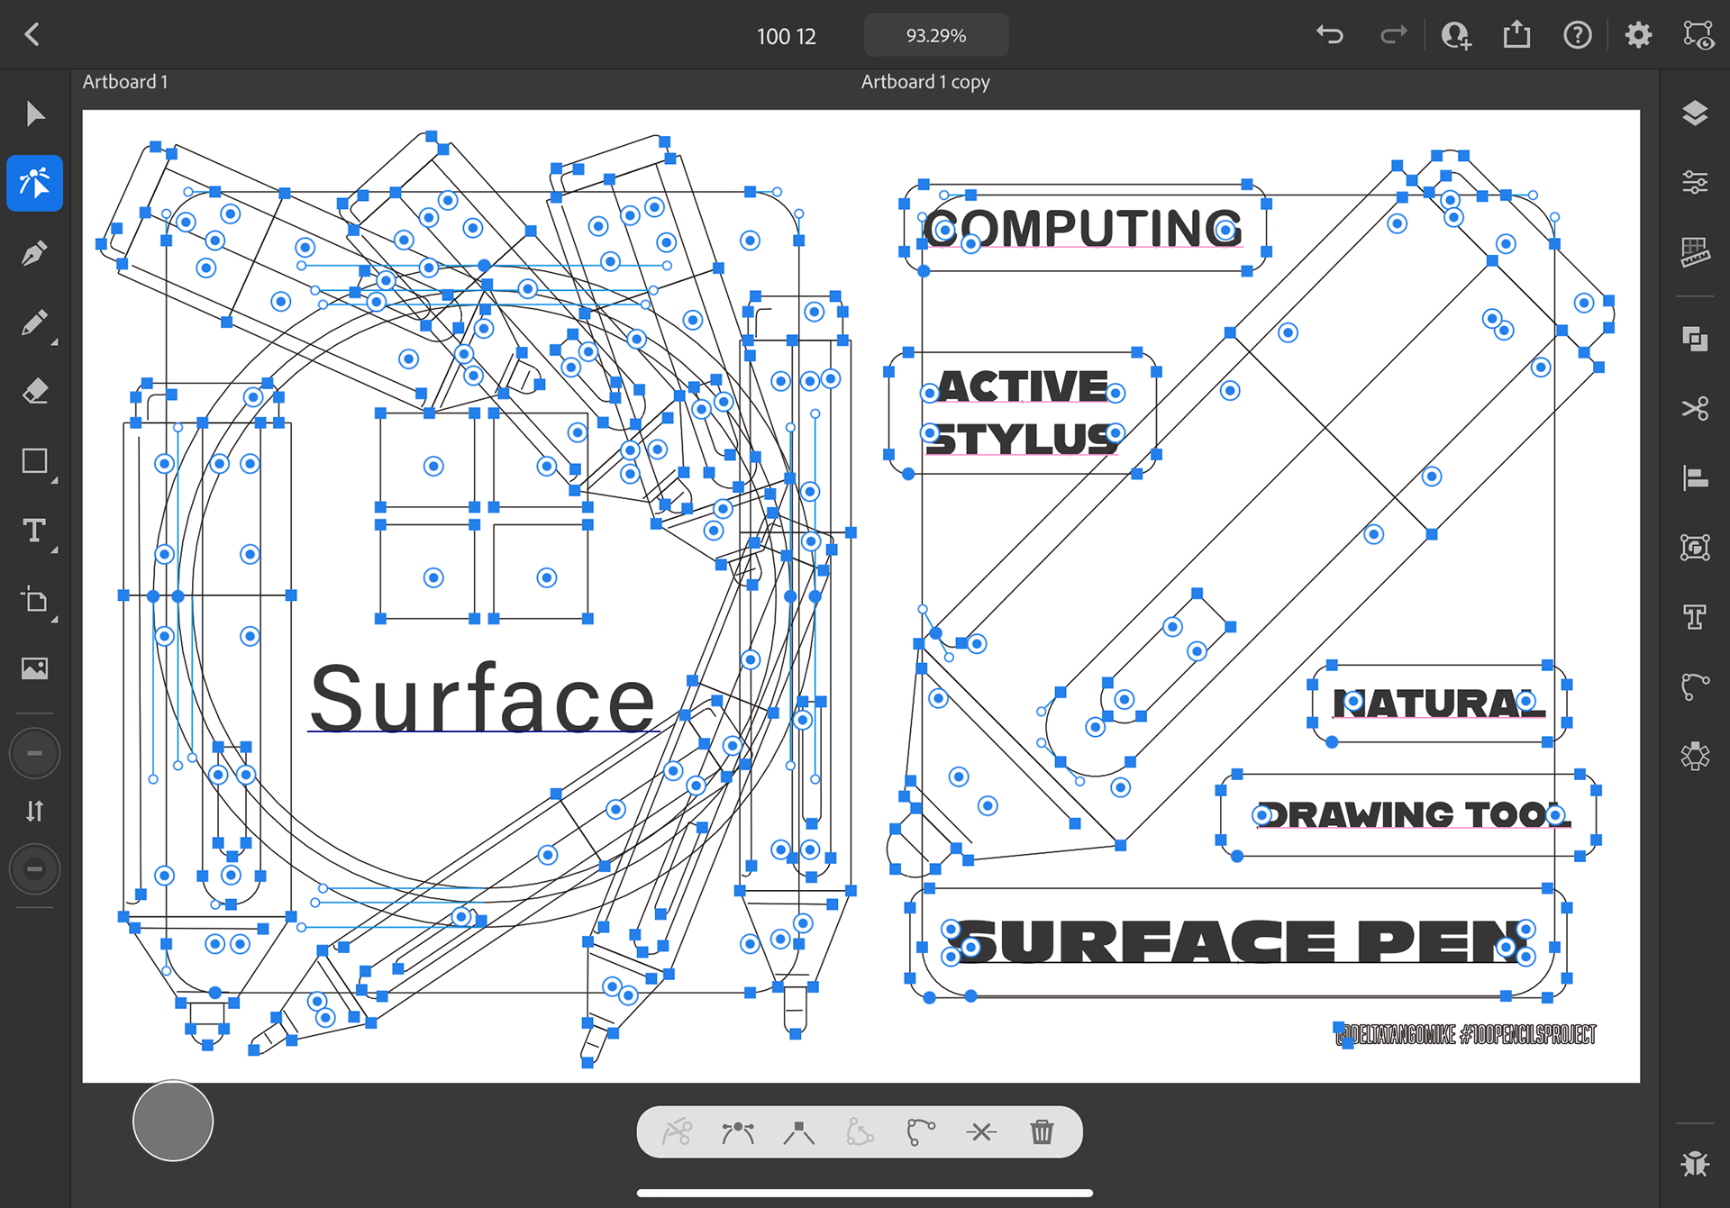Click the join paths icon
1730x1208 pixels.
[860, 1131]
